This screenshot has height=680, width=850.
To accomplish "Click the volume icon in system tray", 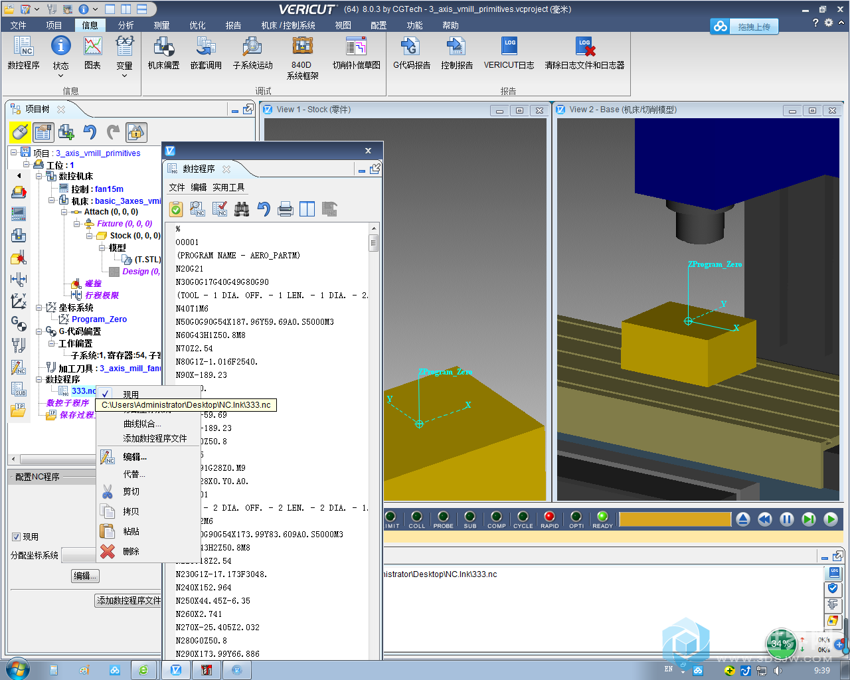I will [778, 671].
